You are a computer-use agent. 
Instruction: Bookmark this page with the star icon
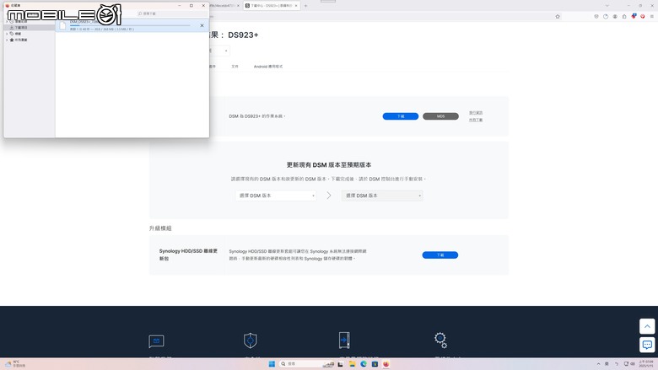point(558,17)
